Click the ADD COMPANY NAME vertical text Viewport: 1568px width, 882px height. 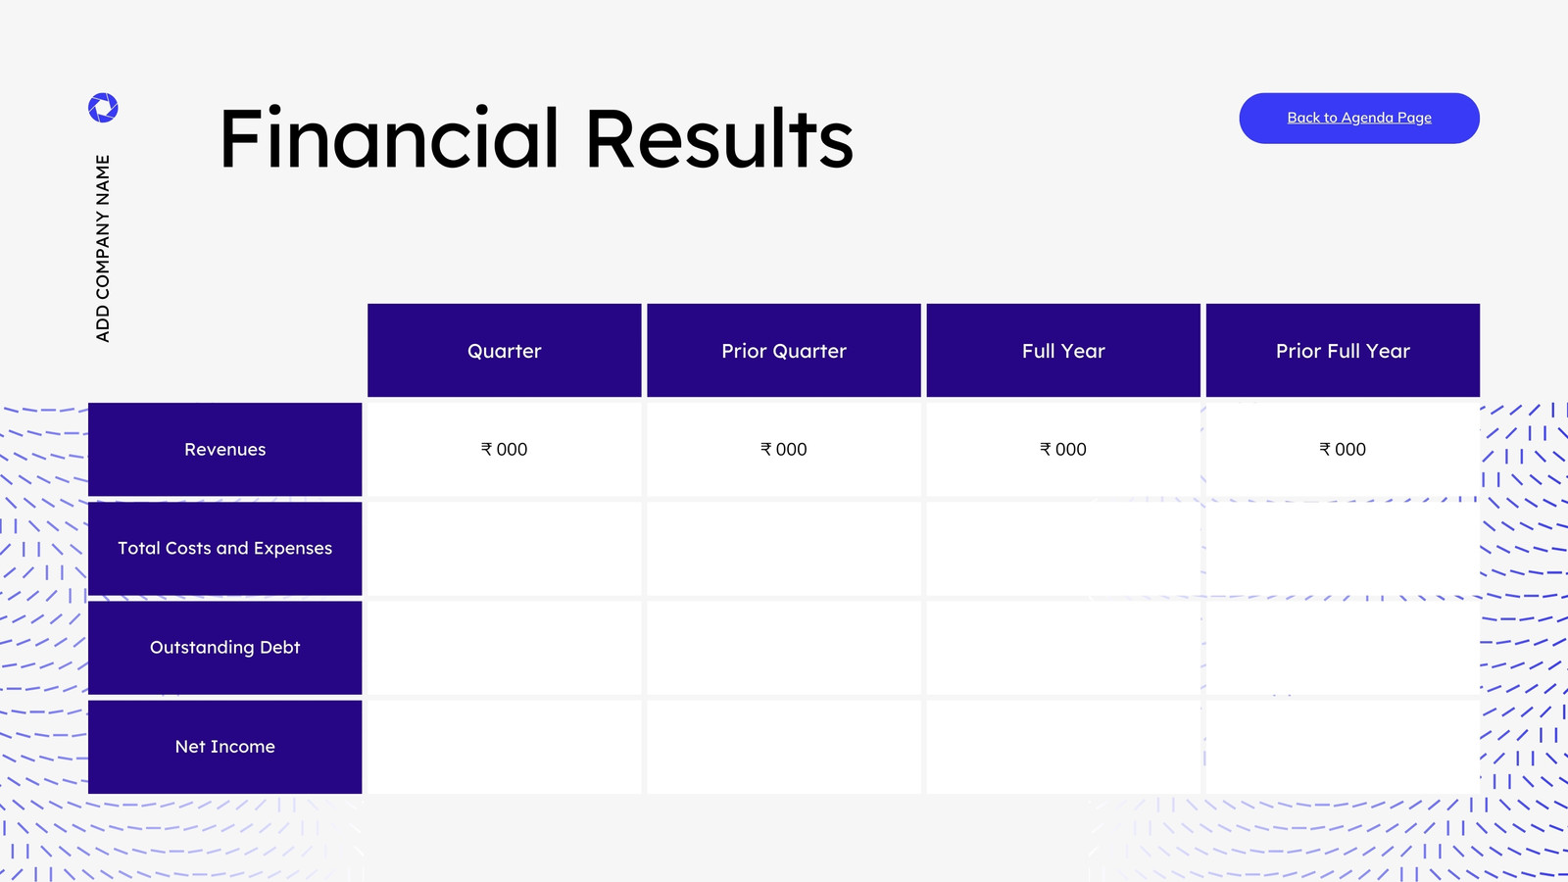coord(103,248)
